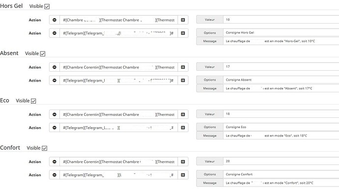Edit Absent Telegram command field
Image resolution: width=339 pixels, height=191 pixels.
(119, 81)
